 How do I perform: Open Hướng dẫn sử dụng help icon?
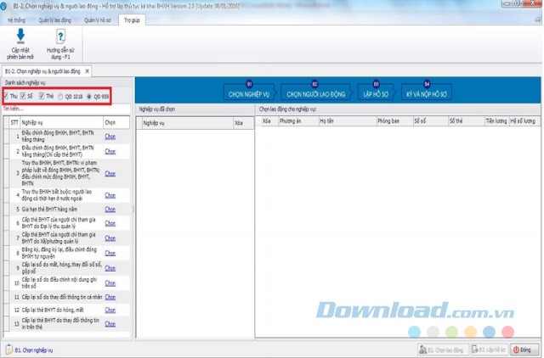pos(60,36)
